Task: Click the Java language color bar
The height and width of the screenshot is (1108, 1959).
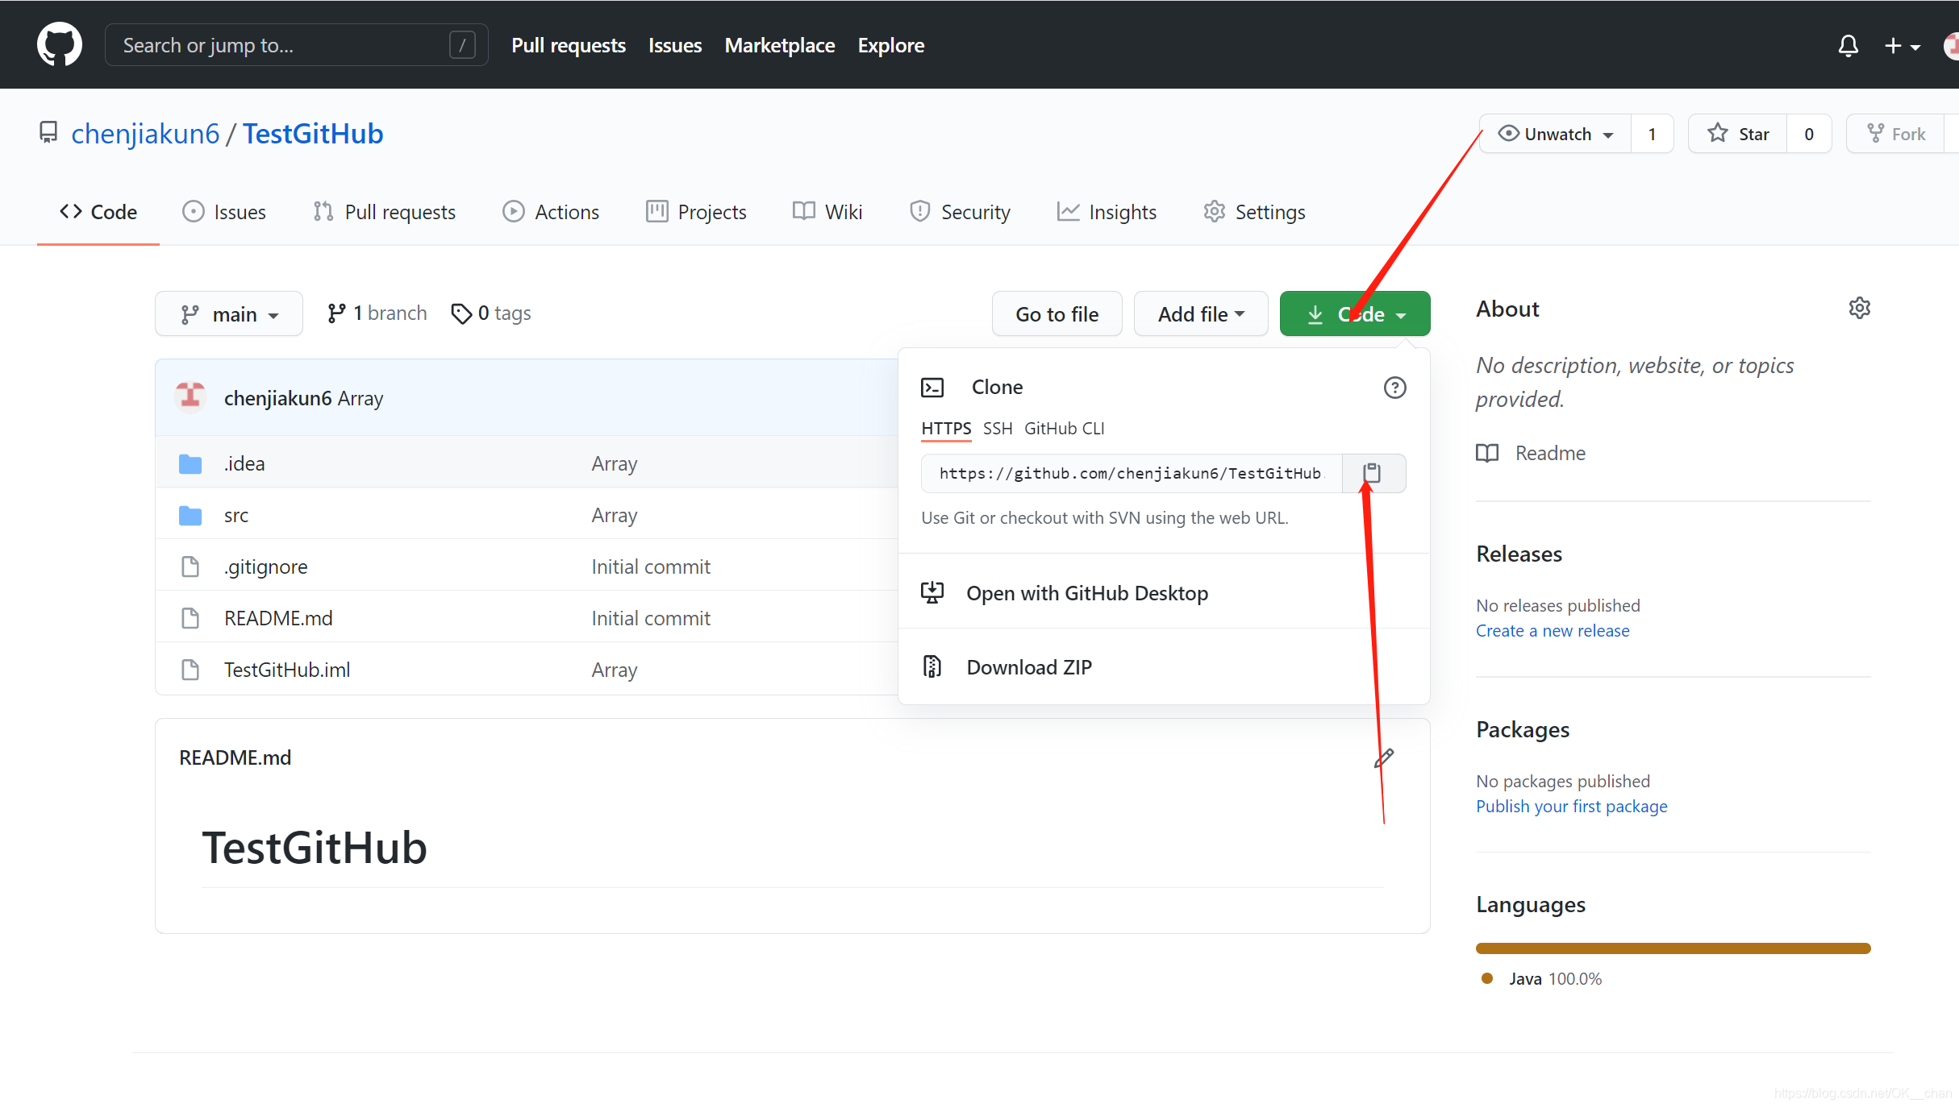Action: pyautogui.click(x=1673, y=948)
